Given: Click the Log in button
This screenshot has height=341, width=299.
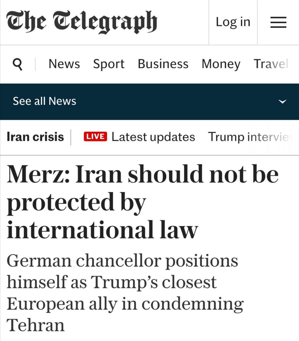Looking at the screenshot, I should pos(233,22).
